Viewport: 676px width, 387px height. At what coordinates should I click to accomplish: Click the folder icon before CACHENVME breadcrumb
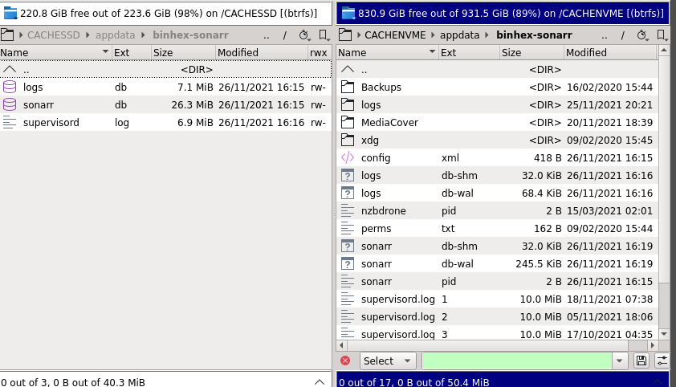tap(345, 35)
